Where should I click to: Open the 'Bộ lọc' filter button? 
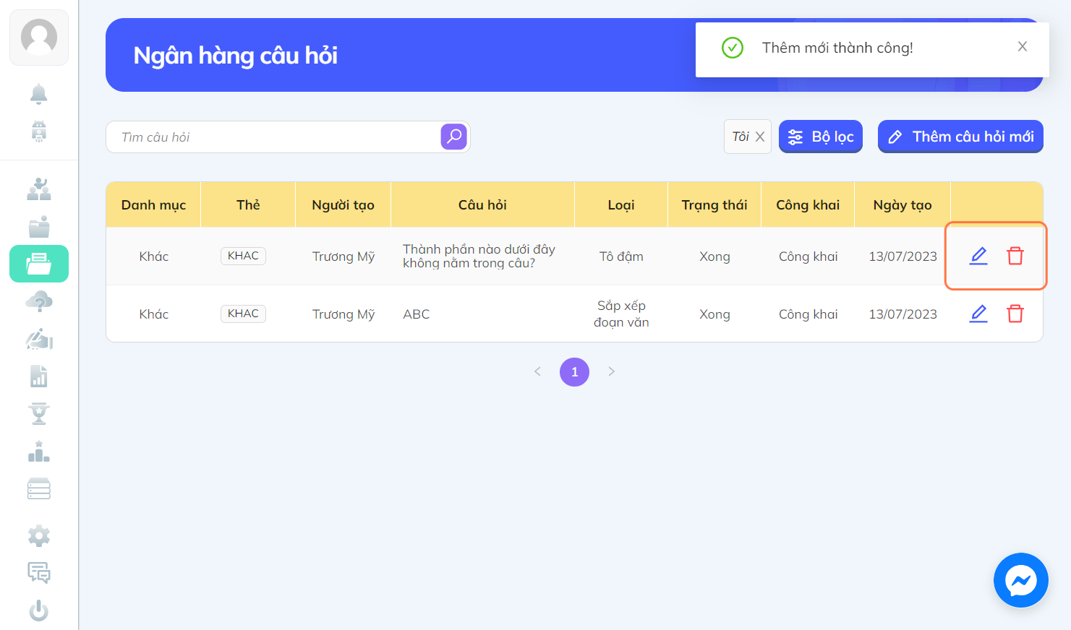pos(821,137)
